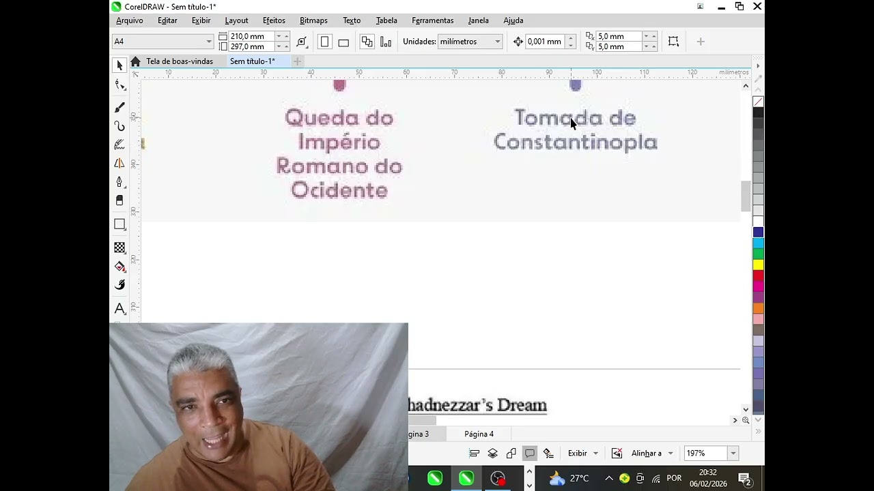Switch to Tela de boas-vindas tab

pos(179,61)
